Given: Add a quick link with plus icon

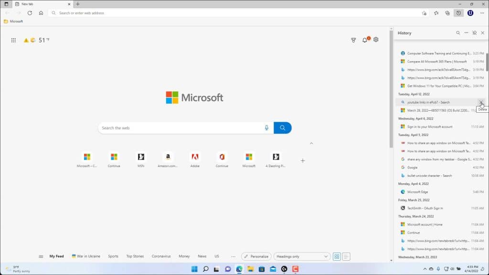Looking at the screenshot, I should click(x=302, y=160).
